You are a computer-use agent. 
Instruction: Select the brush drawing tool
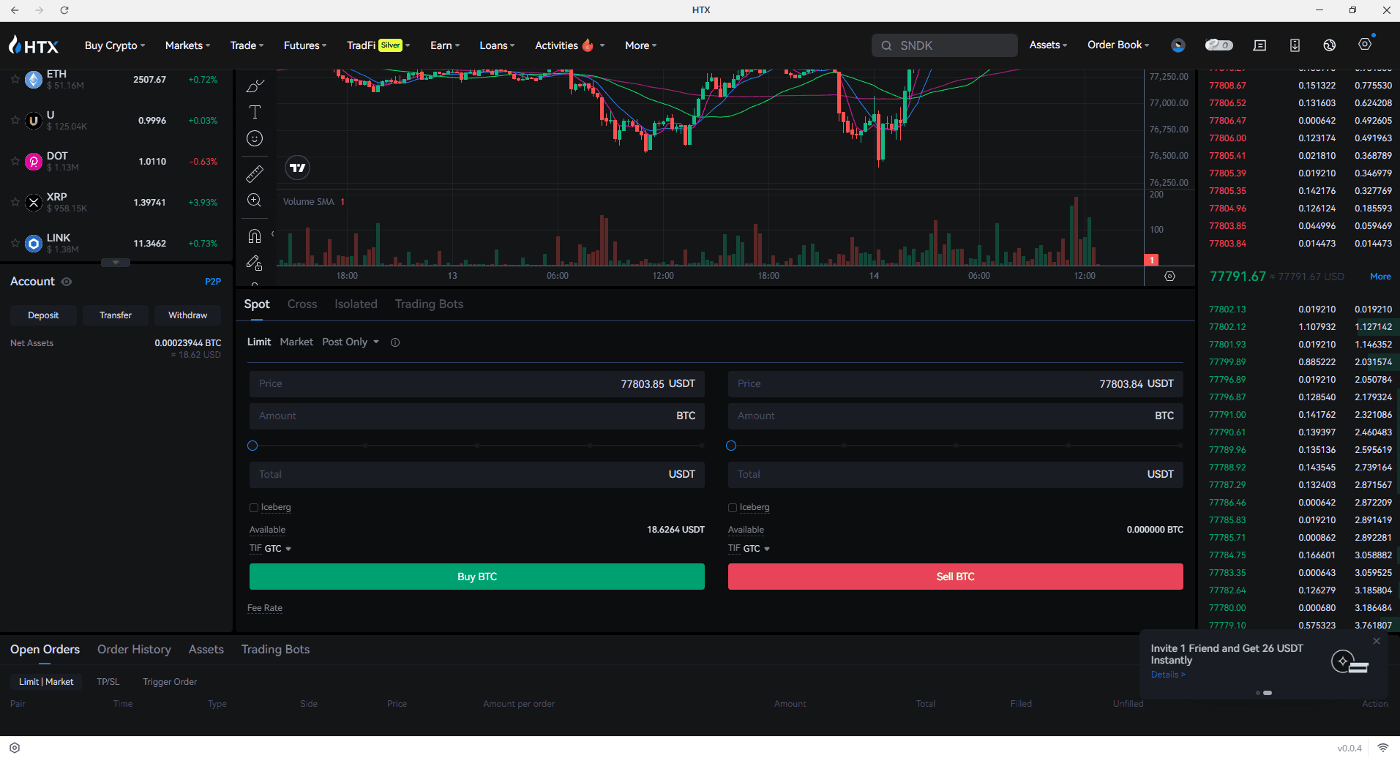(255, 86)
